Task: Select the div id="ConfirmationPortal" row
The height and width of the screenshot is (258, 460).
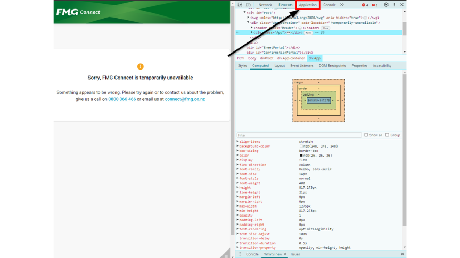Action: coord(280,53)
